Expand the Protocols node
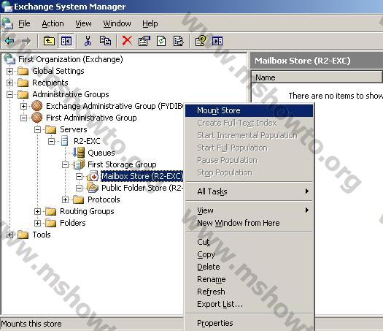The width and height of the screenshot is (383, 331). pyautogui.click(x=65, y=199)
